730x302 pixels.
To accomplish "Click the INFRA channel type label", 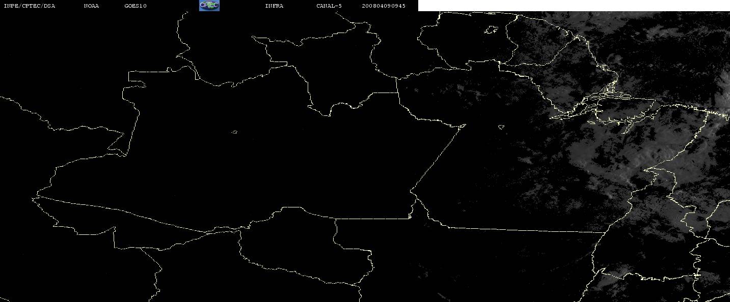I will coord(274,6).
